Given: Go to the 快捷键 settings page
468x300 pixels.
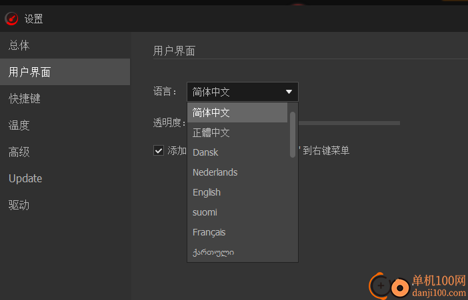Looking at the screenshot, I should coord(65,98).
